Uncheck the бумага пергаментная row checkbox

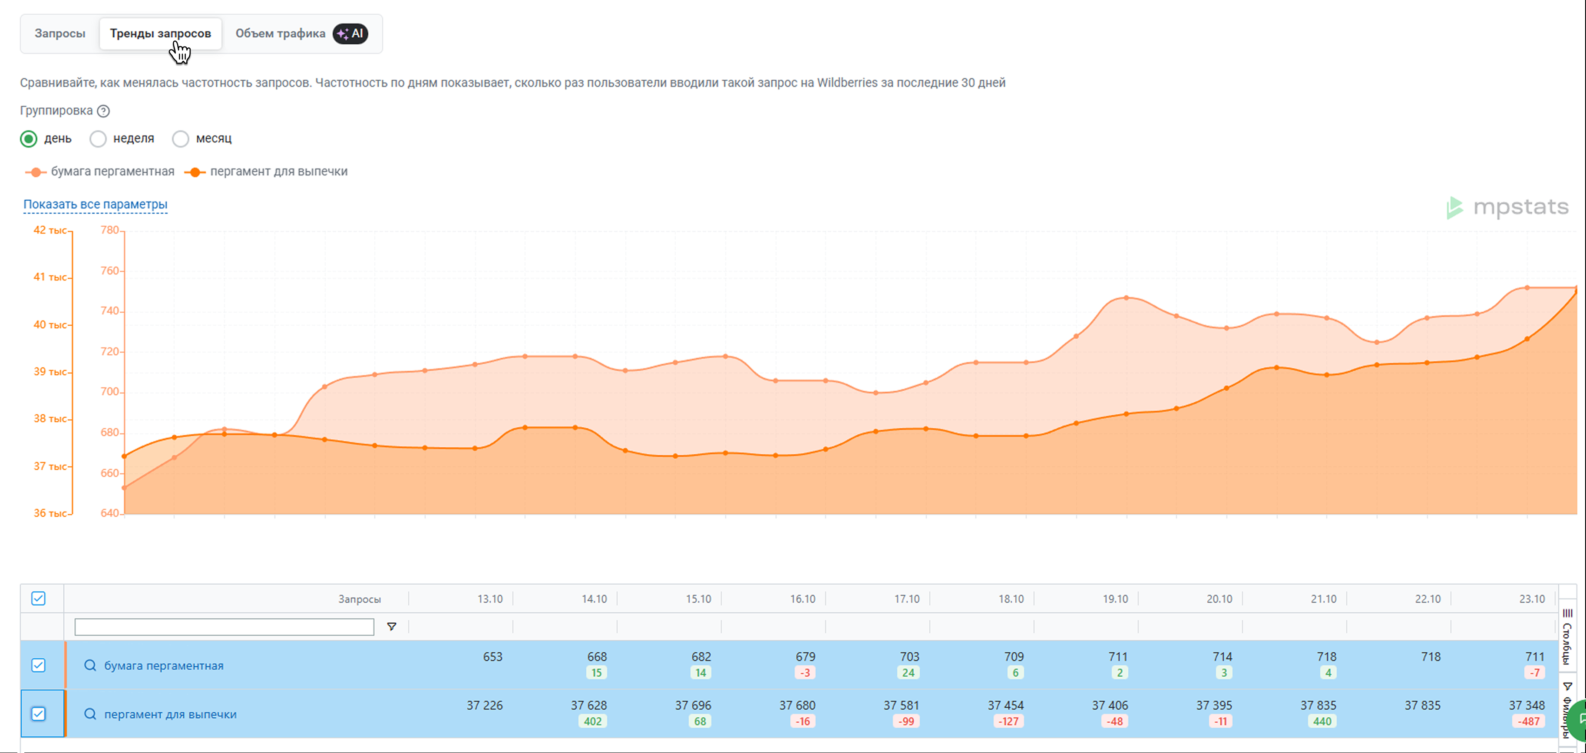(x=38, y=666)
